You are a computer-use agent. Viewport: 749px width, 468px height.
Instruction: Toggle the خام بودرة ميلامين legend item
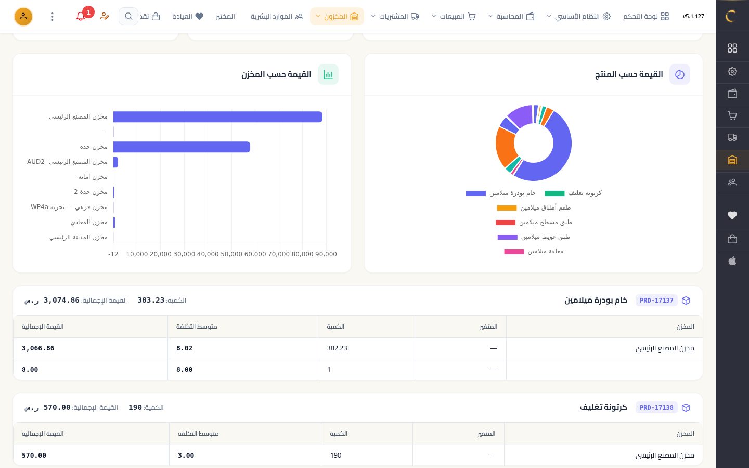501,193
